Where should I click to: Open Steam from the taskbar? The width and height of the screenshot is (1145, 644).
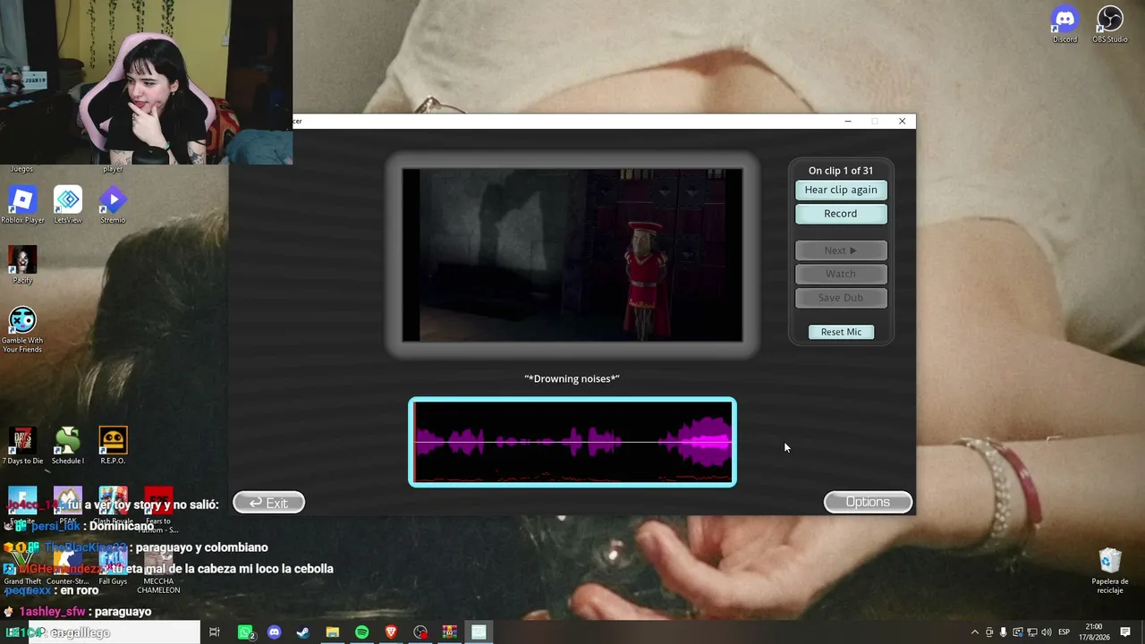click(303, 632)
